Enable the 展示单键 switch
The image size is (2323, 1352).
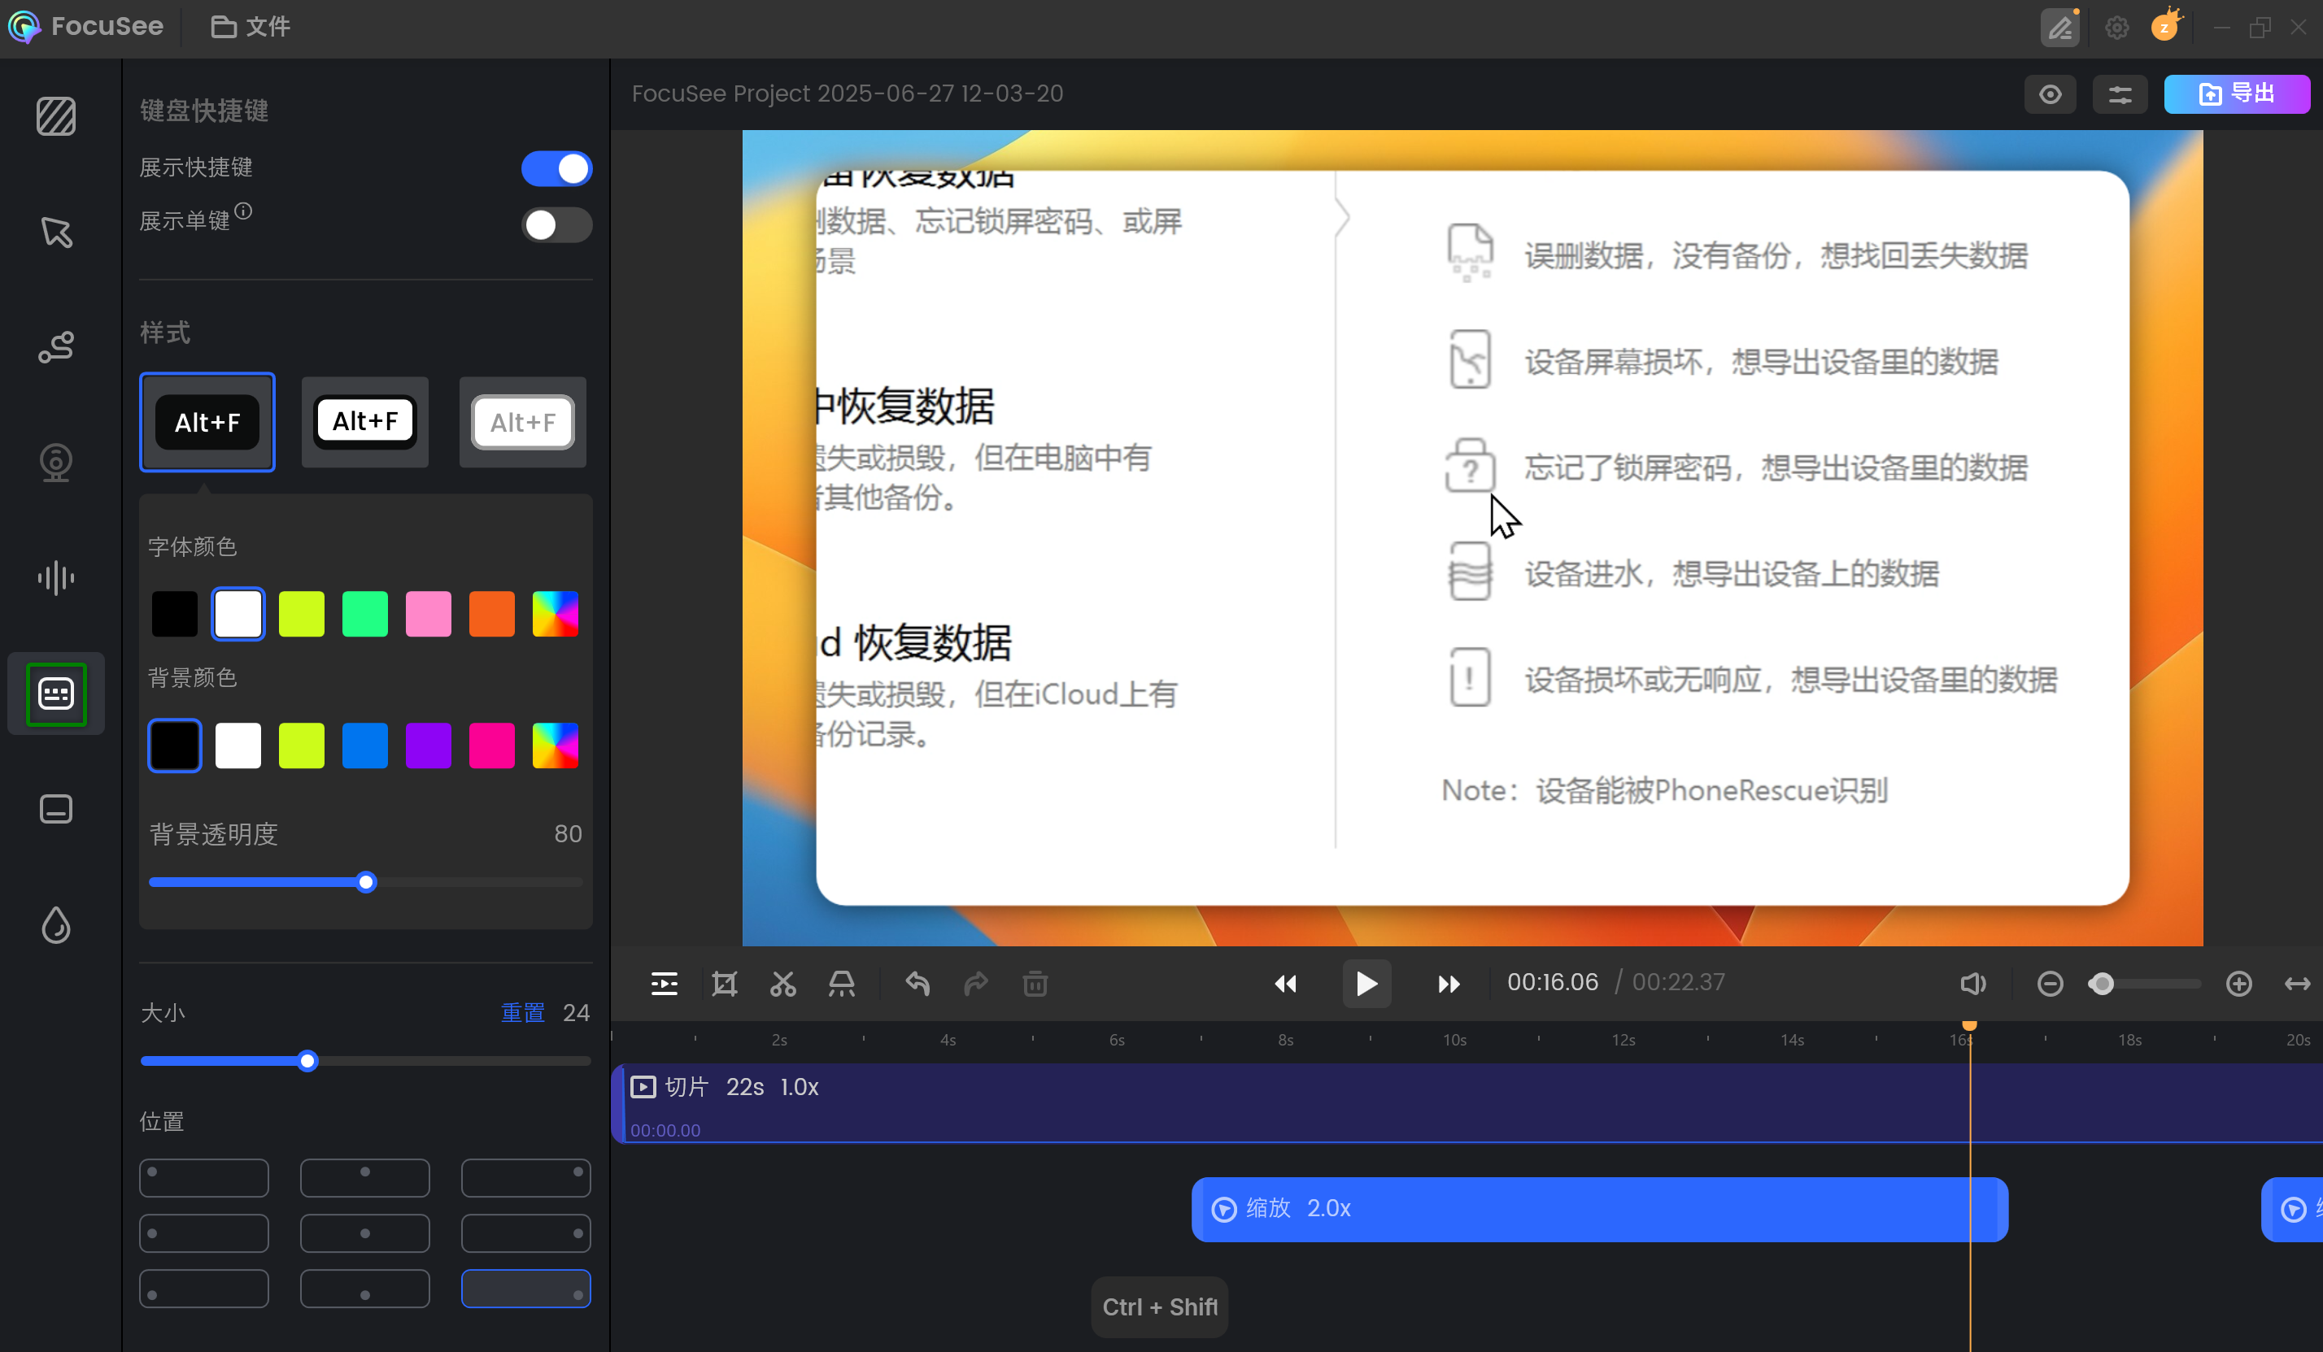click(x=557, y=225)
